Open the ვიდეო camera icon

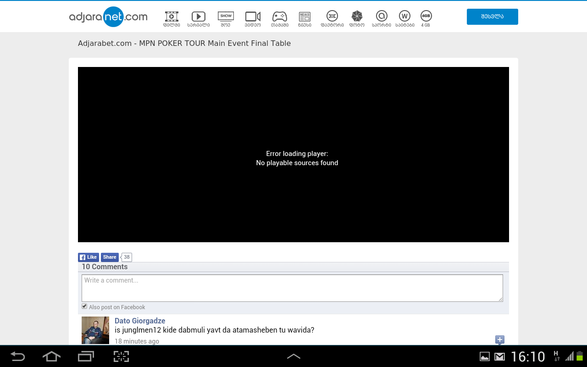253,17
